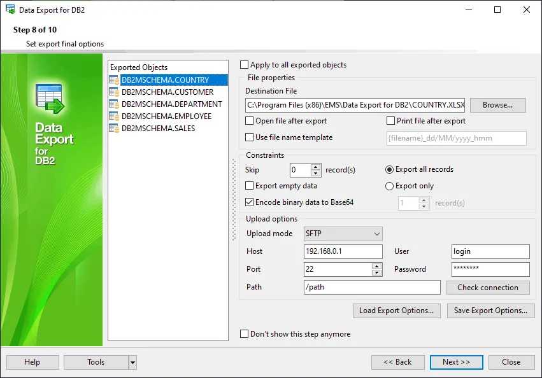This screenshot has width=542, height=378.
Task: Click the table icon beside DB2MSCHEMA.COUNTRY
Action: pos(114,80)
